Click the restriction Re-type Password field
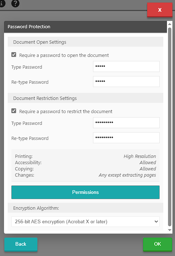Screen dimensions: 175x256 126,138
